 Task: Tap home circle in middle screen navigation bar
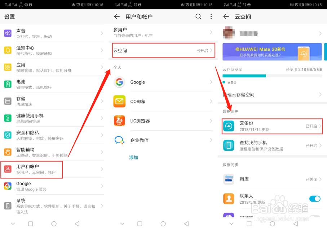[163, 224]
